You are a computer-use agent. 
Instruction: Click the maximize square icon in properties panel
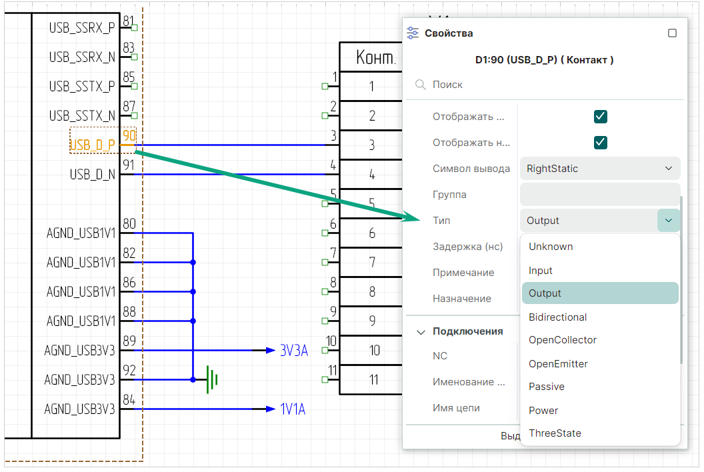click(672, 33)
